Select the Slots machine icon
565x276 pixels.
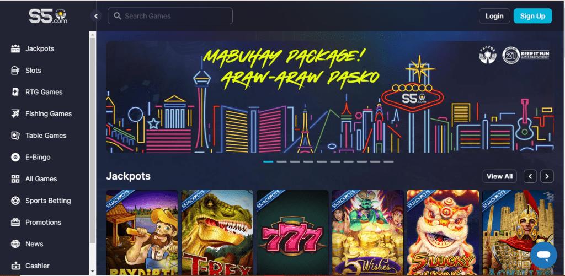(15, 70)
